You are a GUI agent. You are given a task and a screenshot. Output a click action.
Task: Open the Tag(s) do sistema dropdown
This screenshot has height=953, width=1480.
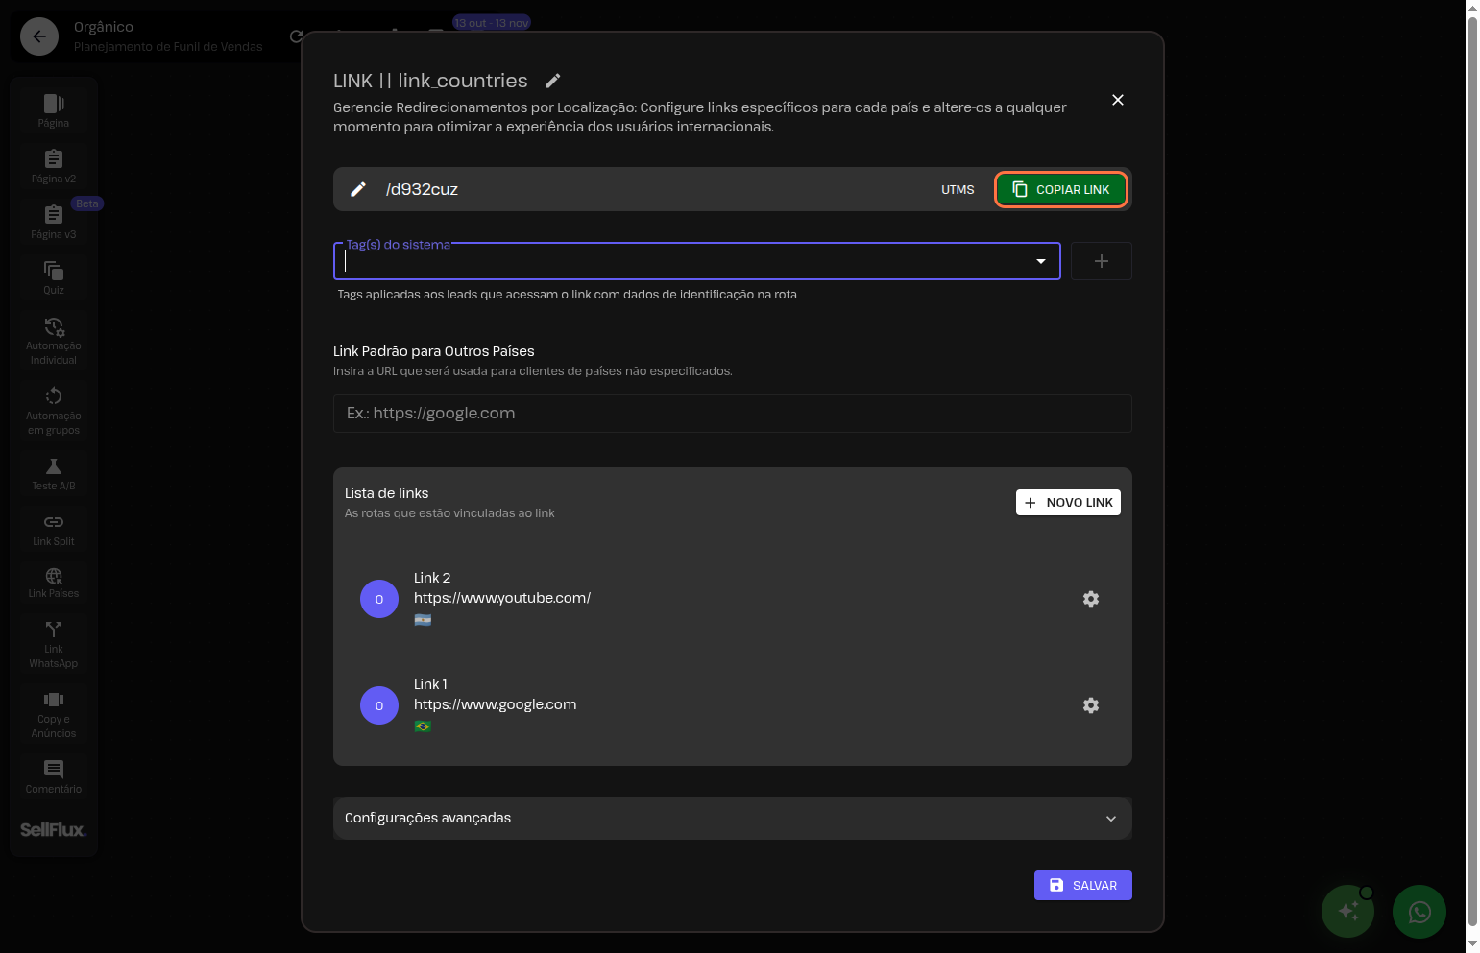point(1040,261)
